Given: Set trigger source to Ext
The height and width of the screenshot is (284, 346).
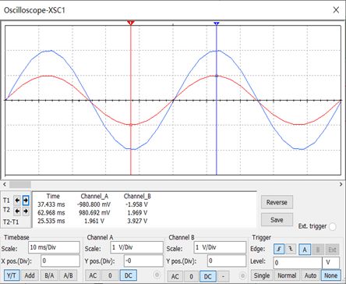Looking at the screenshot, I should (x=332, y=250).
